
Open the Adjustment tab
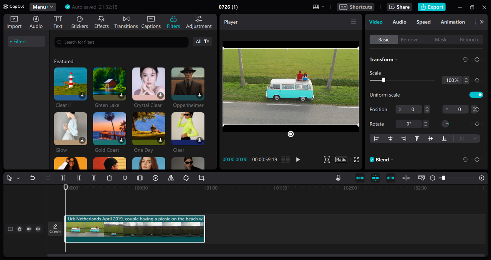199,22
